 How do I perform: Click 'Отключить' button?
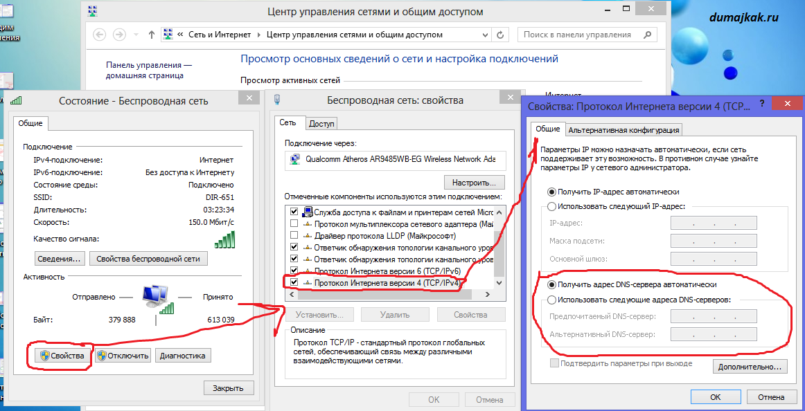(123, 356)
